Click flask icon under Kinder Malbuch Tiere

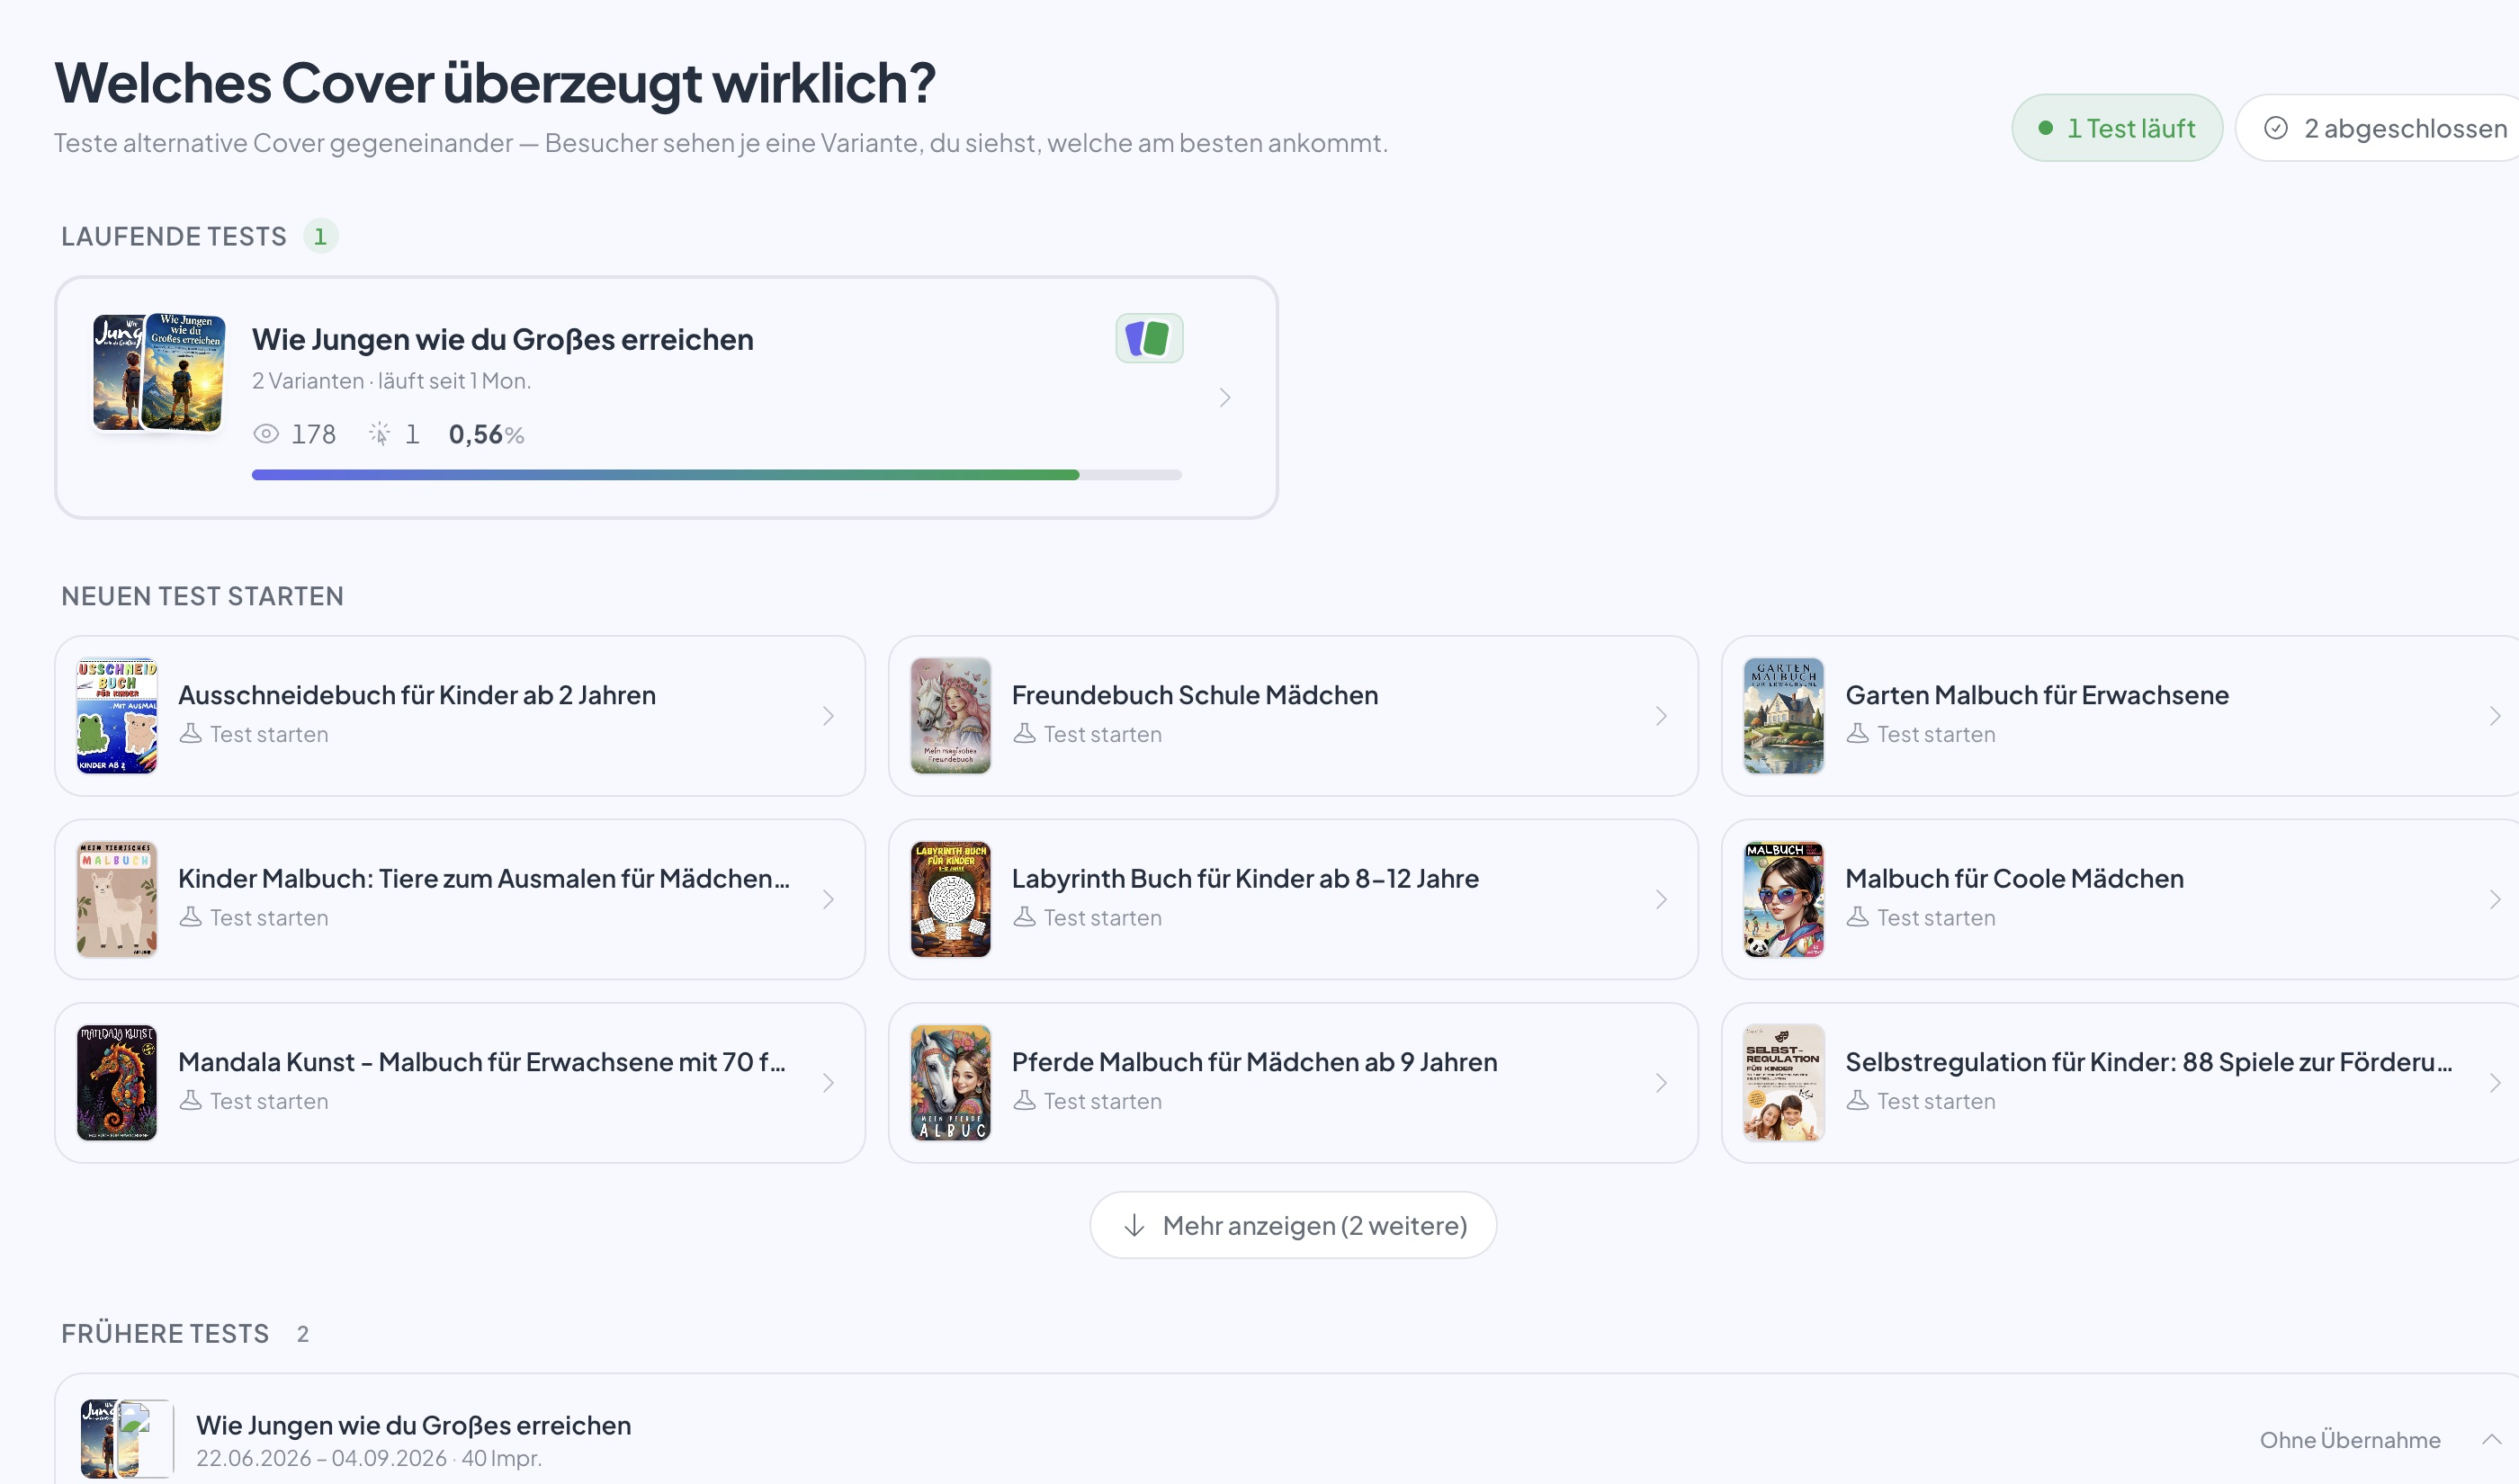point(190,917)
